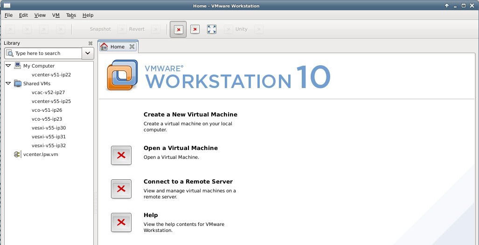Open the library search dropdown arrow
Image resolution: width=479 pixels, height=245 pixels.
click(x=88, y=53)
